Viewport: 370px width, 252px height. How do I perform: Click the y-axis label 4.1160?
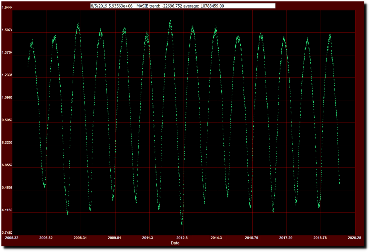tap(7, 210)
